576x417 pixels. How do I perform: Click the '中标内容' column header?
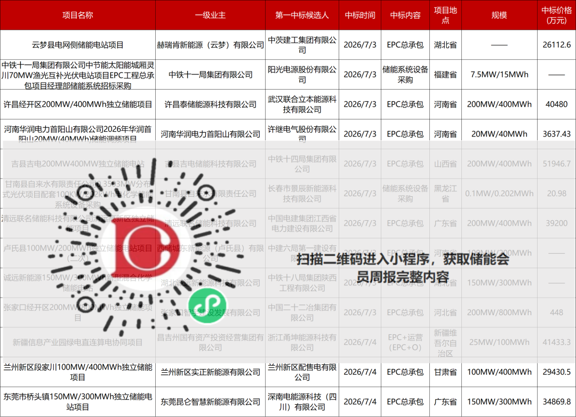pyautogui.click(x=405, y=15)
